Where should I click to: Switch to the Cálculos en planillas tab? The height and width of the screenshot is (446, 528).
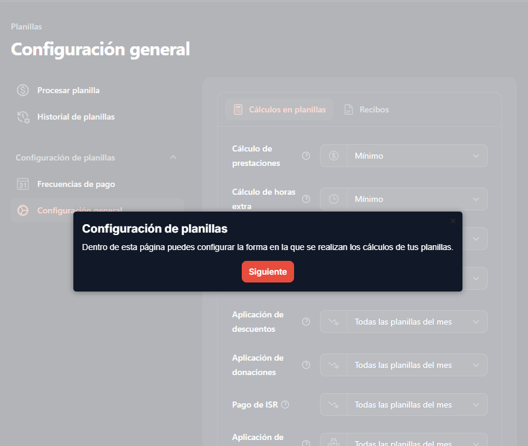pos(279,109)
